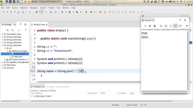Click the Run Last Tool (external tools) icon
193x108 pixels.
coord(77,12)
